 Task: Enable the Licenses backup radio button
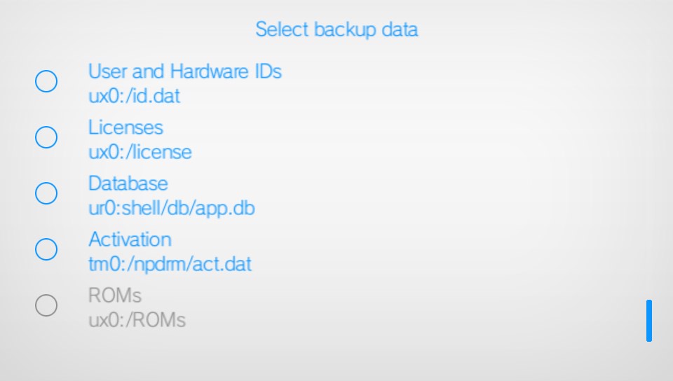click(46, 138)
